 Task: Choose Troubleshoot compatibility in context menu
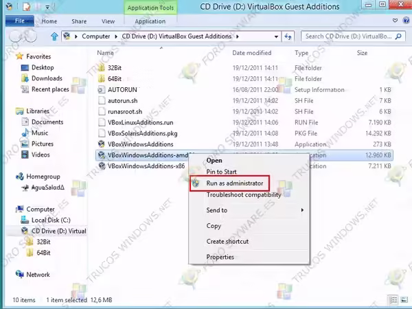tap(244, 195)
